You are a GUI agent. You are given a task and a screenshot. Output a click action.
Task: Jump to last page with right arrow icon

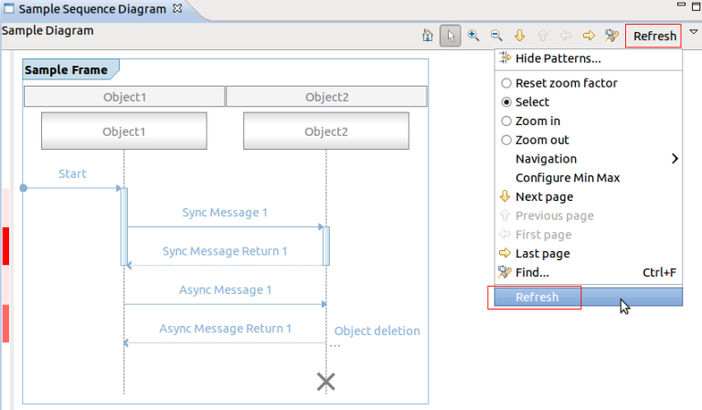coord(589,36)
